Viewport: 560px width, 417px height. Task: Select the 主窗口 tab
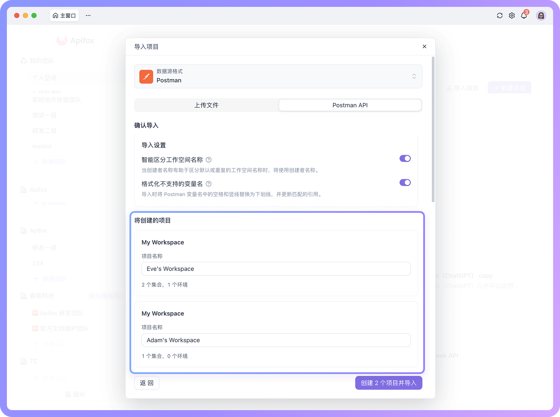[64, 15]
